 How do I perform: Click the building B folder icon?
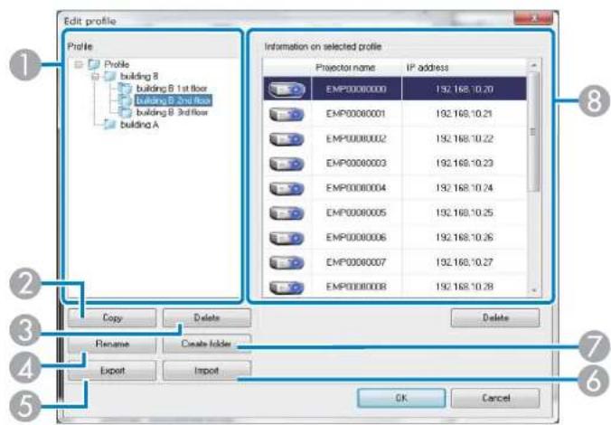click(110, 77)
